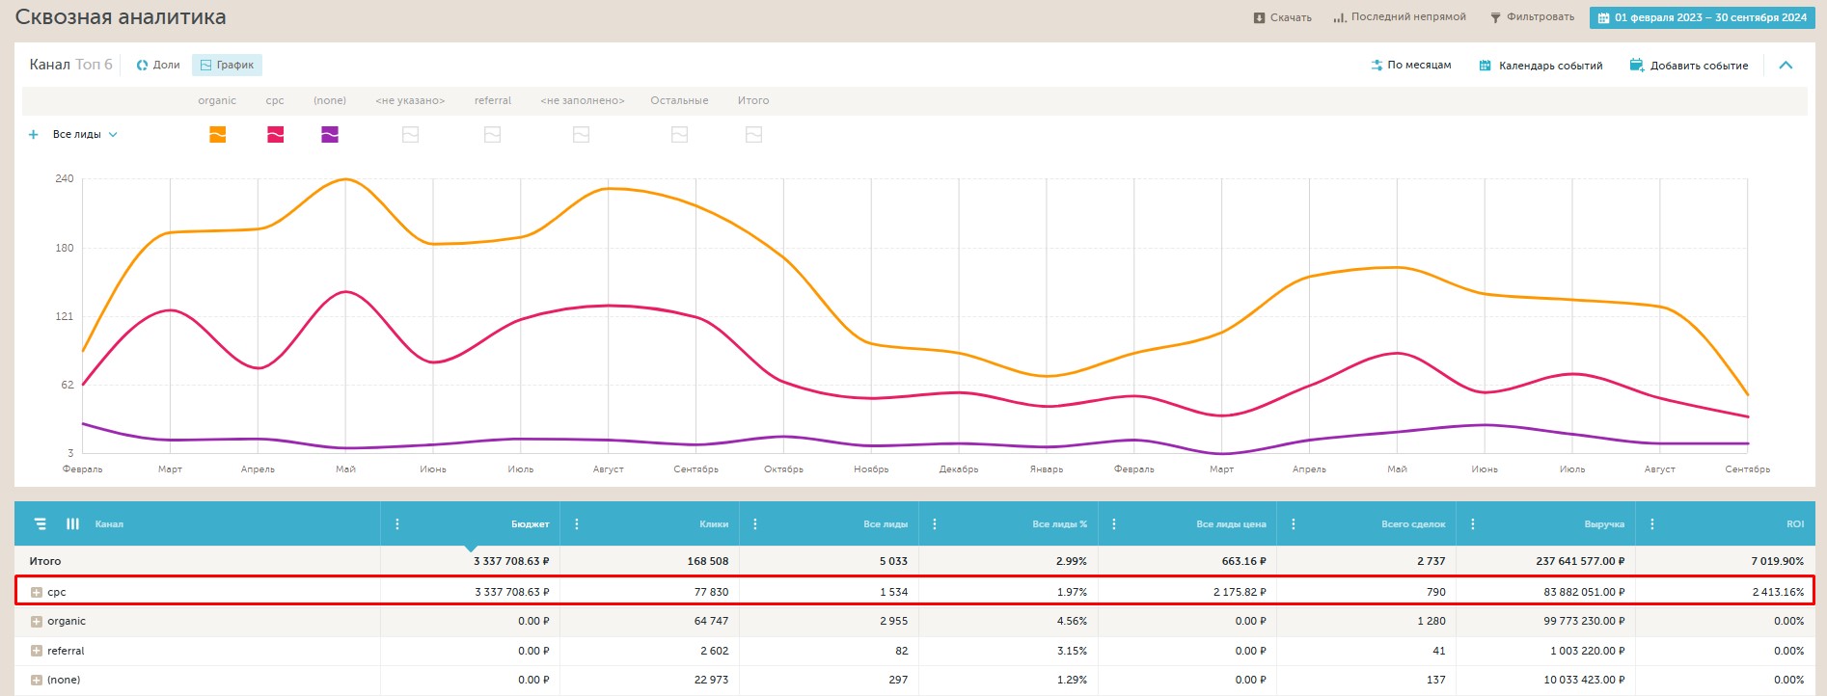Open the date range picker
1827x696 pixels.
coord(1702,17)
